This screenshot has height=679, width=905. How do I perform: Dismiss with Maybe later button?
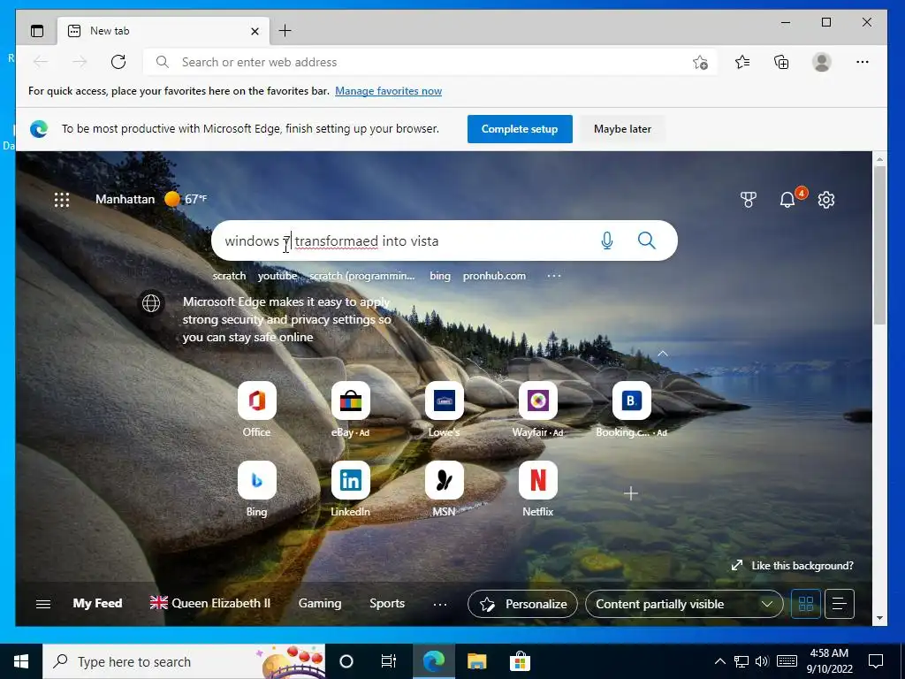622,129
